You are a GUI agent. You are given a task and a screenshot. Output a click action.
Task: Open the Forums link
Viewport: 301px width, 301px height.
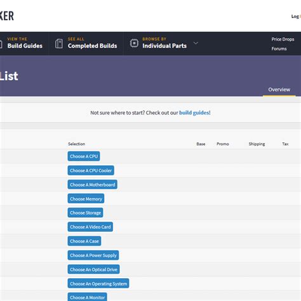click(279, 49)
